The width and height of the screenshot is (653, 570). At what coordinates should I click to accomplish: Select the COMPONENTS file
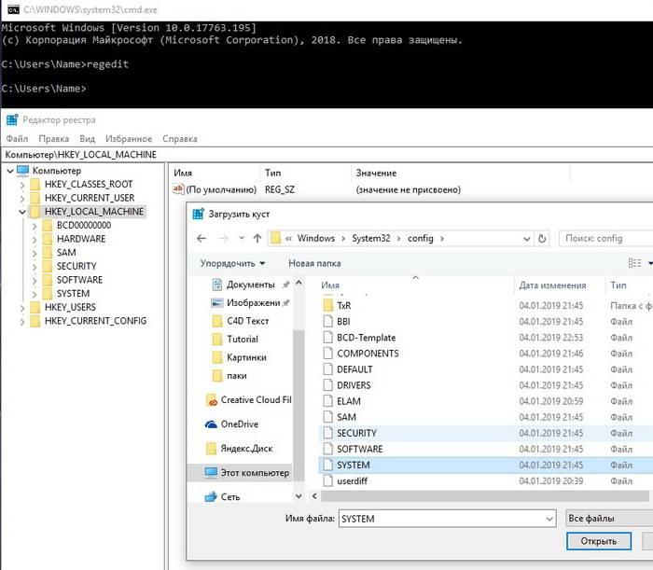pyautogui.click(x=368, y=354)
